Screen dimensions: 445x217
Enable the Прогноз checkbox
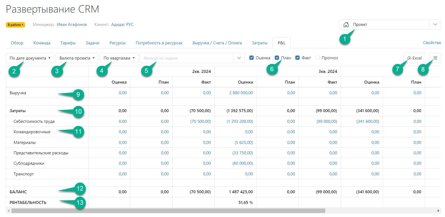click(318, 58)
